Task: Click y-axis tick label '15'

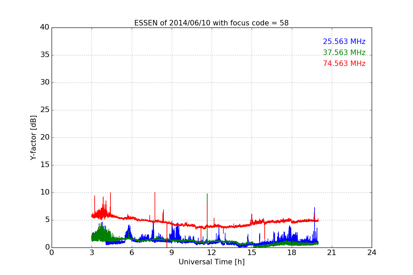Action: point(45,165)
